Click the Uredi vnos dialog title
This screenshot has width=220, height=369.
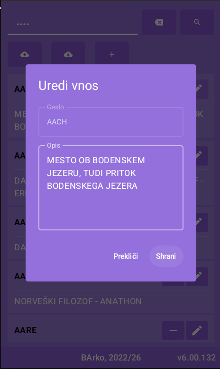[x=68, y=86]
